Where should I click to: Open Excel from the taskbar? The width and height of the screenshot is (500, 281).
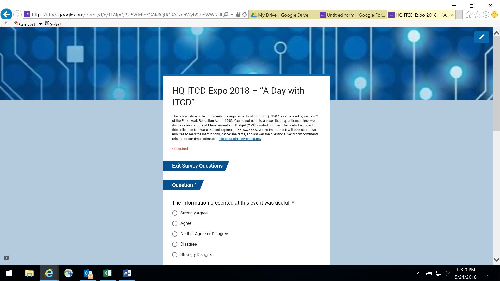[x=107, y=273]
